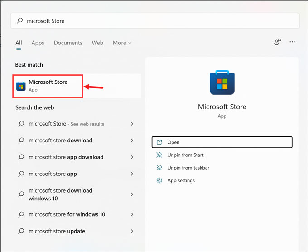Switch to the All tab
This screenshot has width=308, height=252.
click(x=19, y=43)
